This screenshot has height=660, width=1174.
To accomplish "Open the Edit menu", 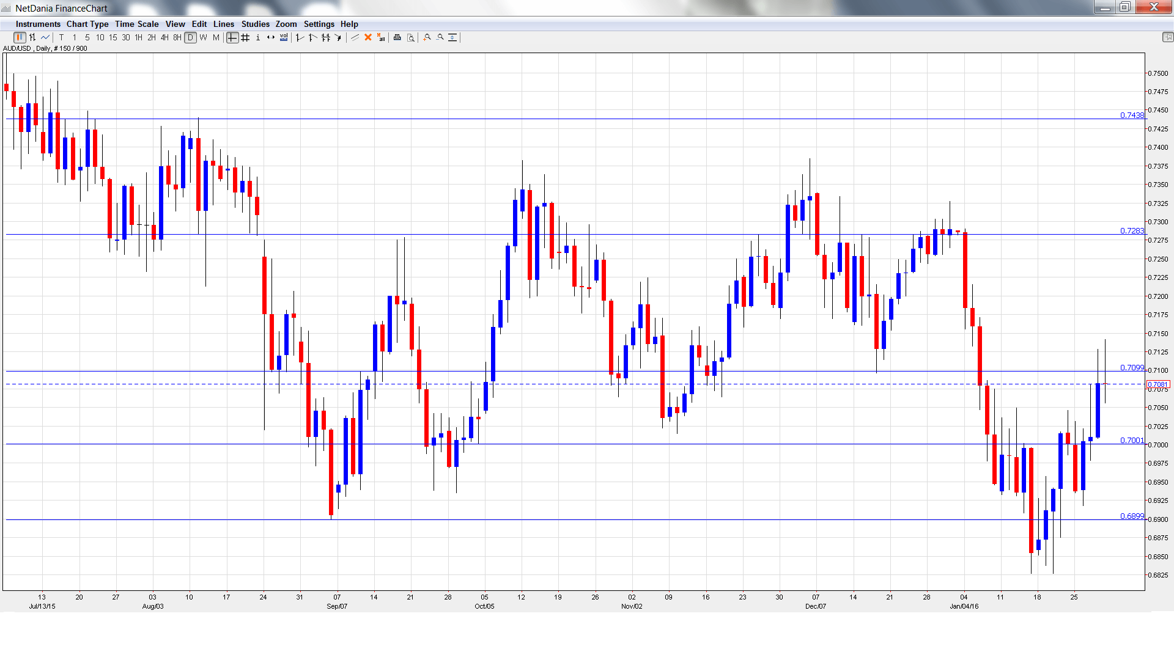I will (199, 24).
